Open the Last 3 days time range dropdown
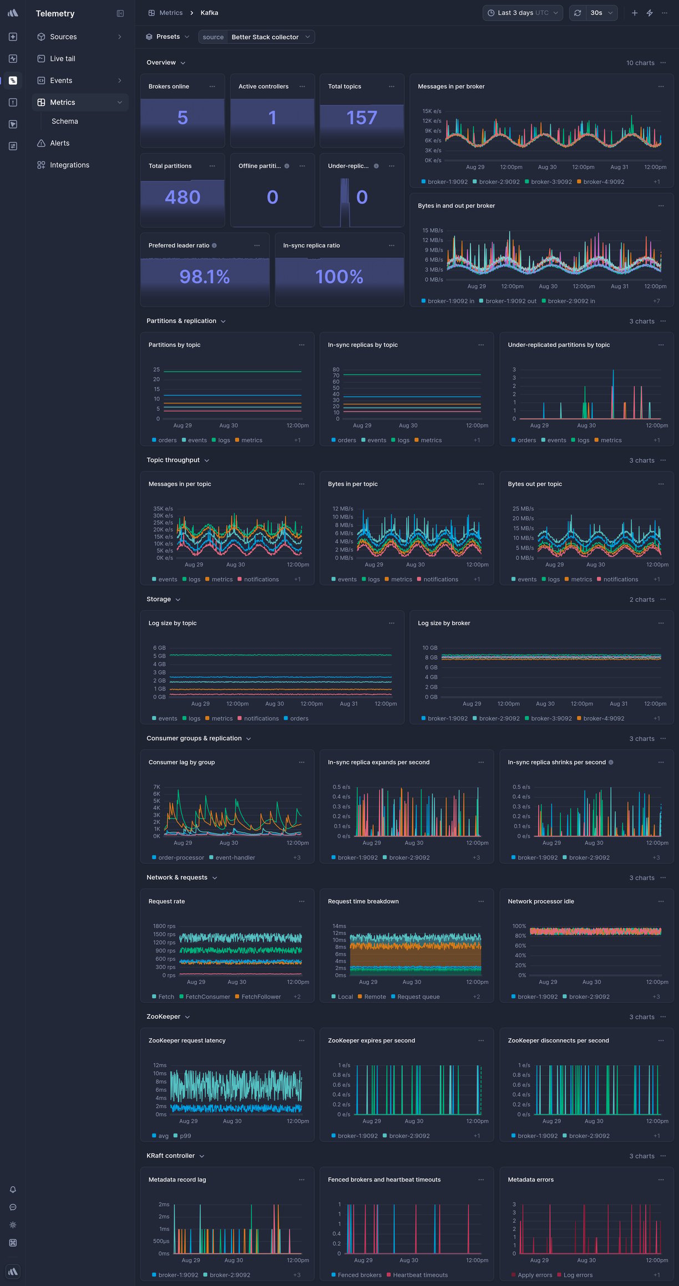The image size is (679, 1286). 523,13
